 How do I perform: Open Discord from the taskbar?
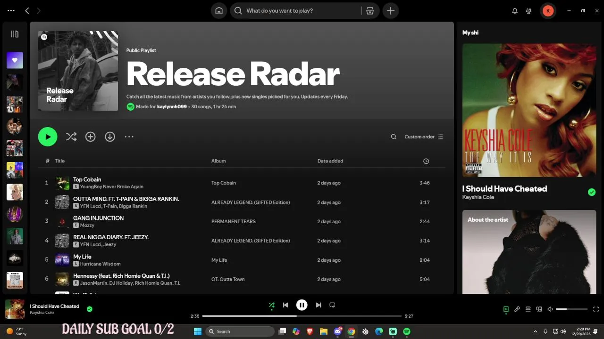coord(338,331)
